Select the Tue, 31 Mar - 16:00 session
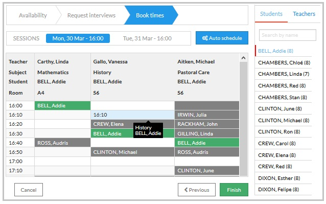Screen dimensions: 326x204 point(147,38)
